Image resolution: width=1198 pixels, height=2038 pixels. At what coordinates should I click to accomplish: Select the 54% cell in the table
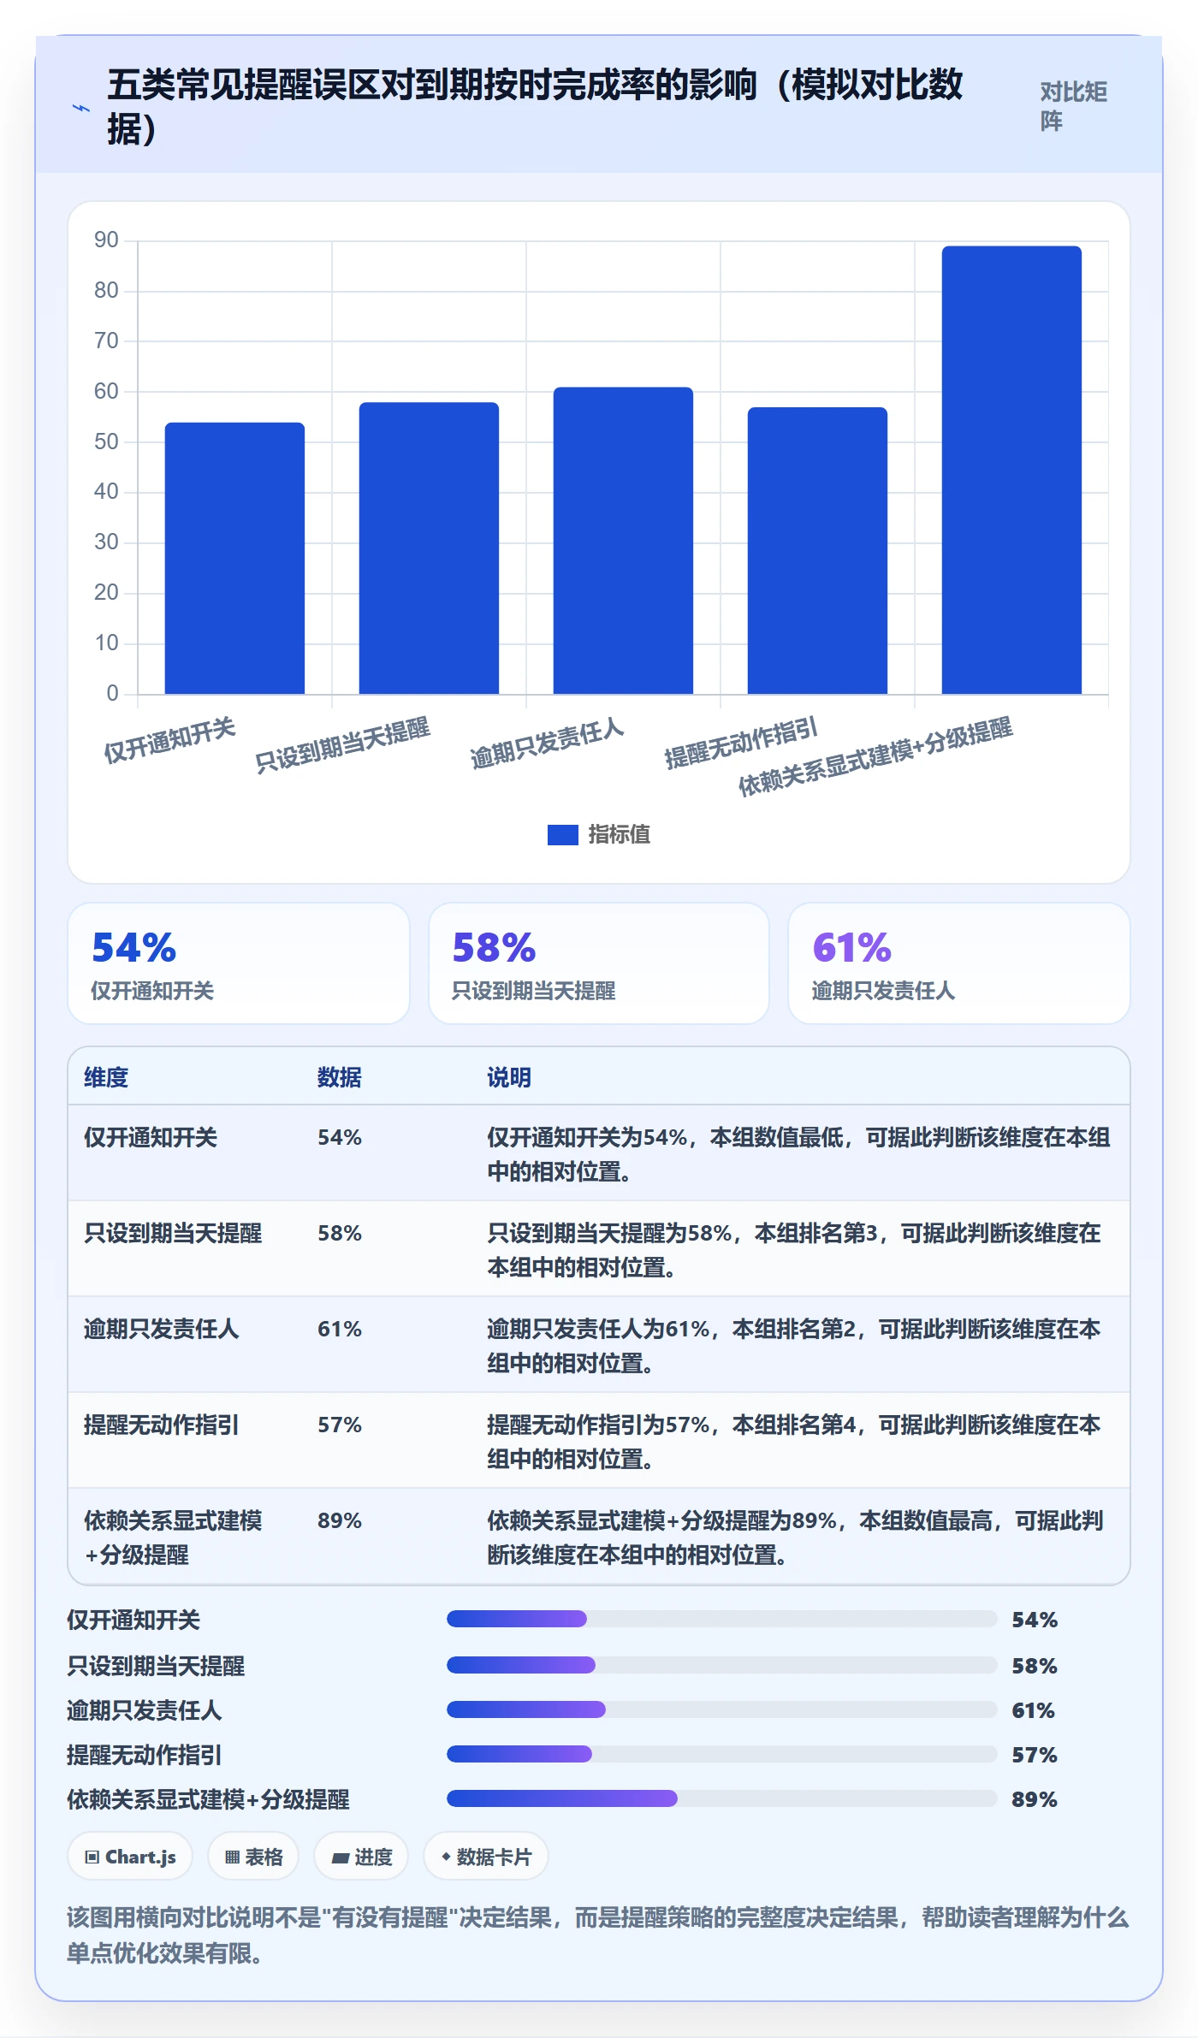(x=340, y=1137)
